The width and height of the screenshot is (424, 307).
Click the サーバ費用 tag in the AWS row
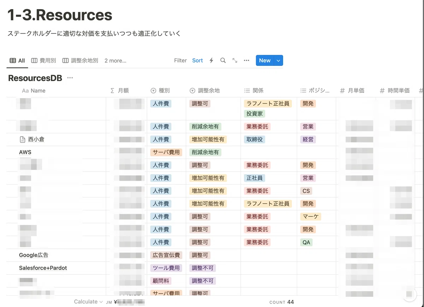[x=166, y=152]
